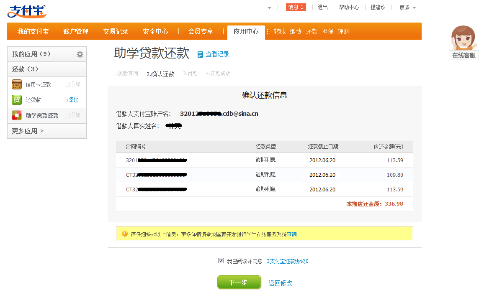Click the green loan repayment icon
Screen dimensions: 479x295
[17, 100]
